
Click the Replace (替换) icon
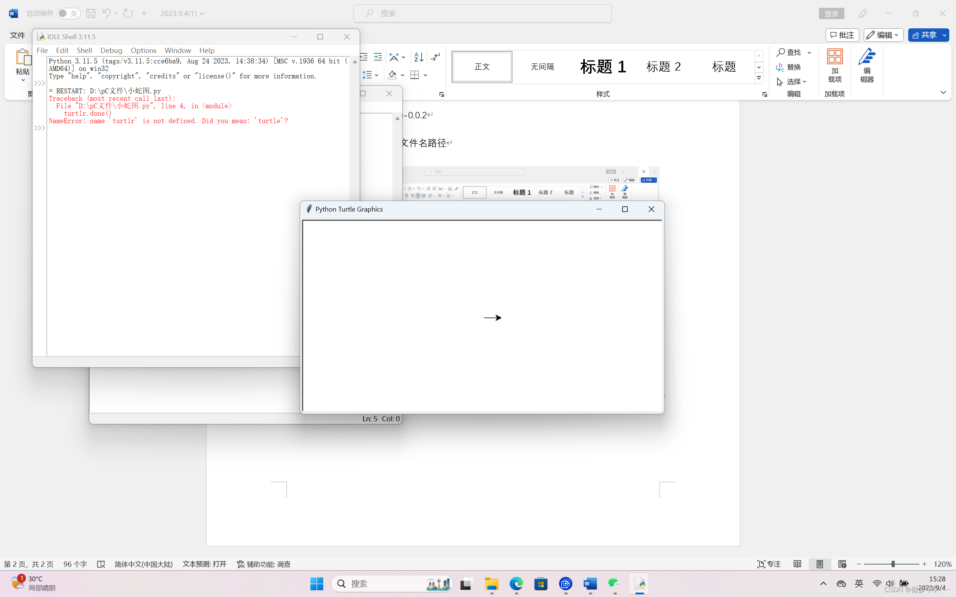pos(788,67)
